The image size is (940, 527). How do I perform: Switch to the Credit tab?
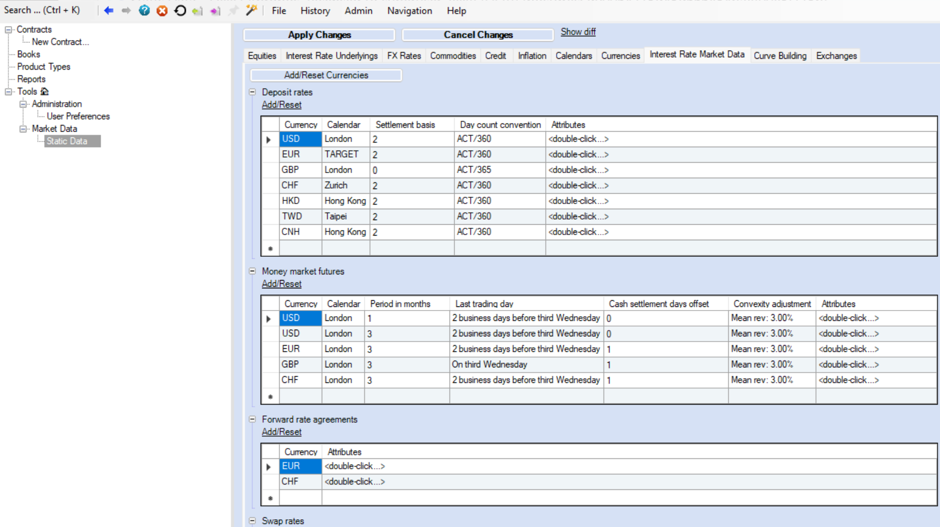pos(496,56)
